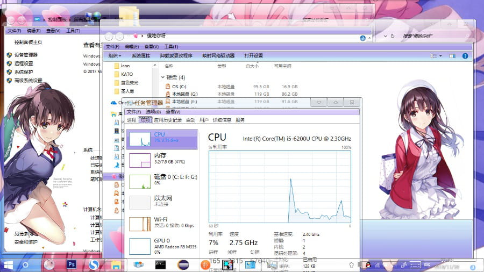Viewport: 484px width, 272px height.
Task: Click 控制面板主页 link
Action: tap(28, 42)
